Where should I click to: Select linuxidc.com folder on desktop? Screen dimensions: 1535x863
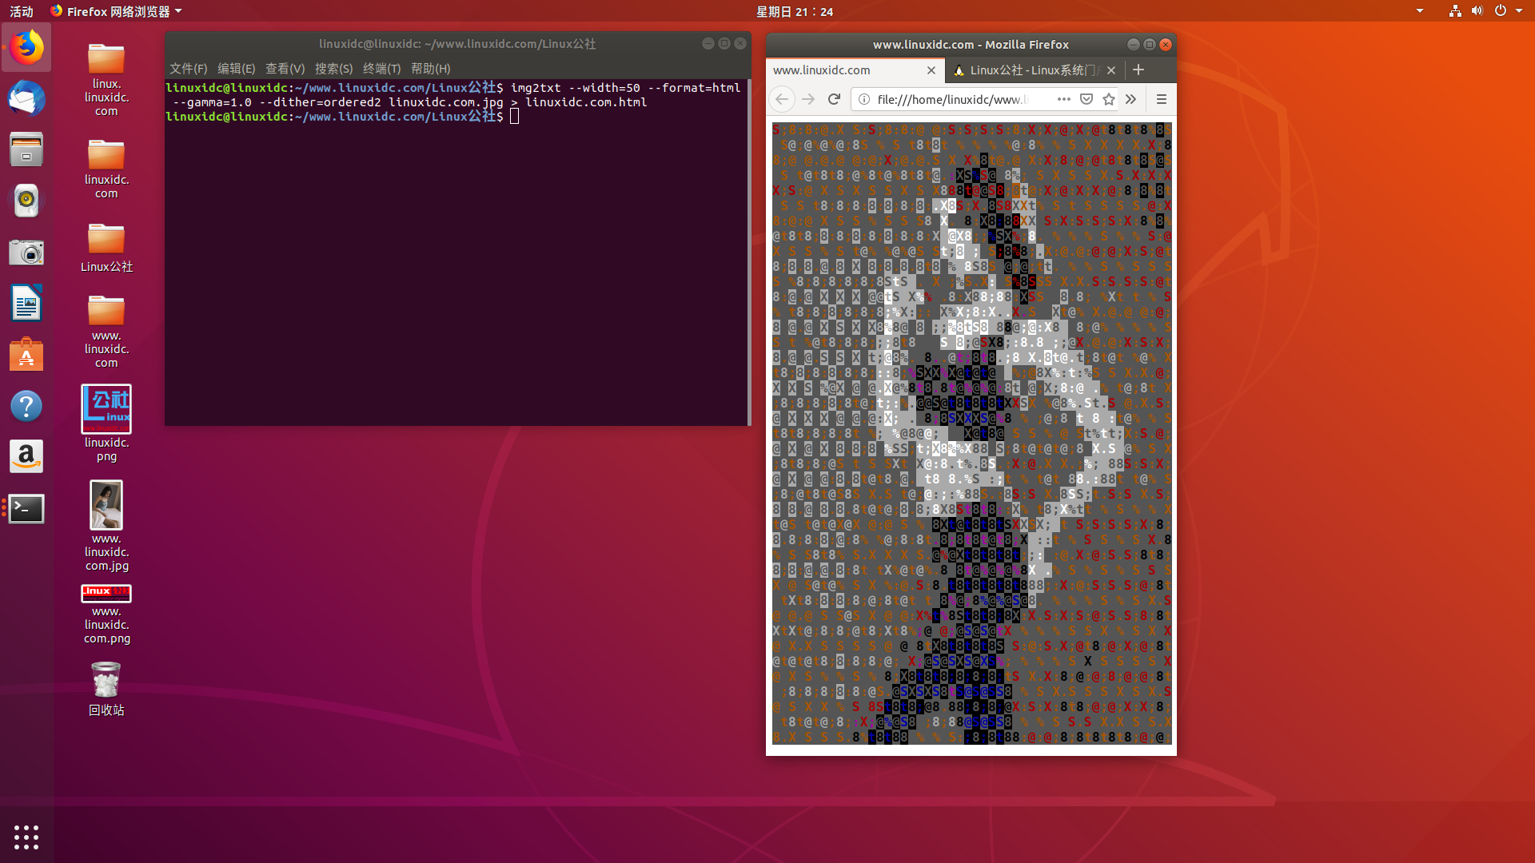106,169
